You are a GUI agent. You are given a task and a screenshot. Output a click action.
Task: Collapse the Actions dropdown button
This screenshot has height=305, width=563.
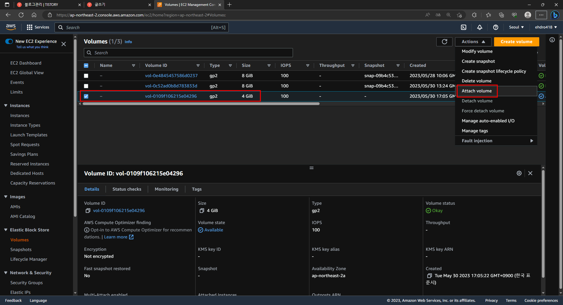(x=473, y=42)
